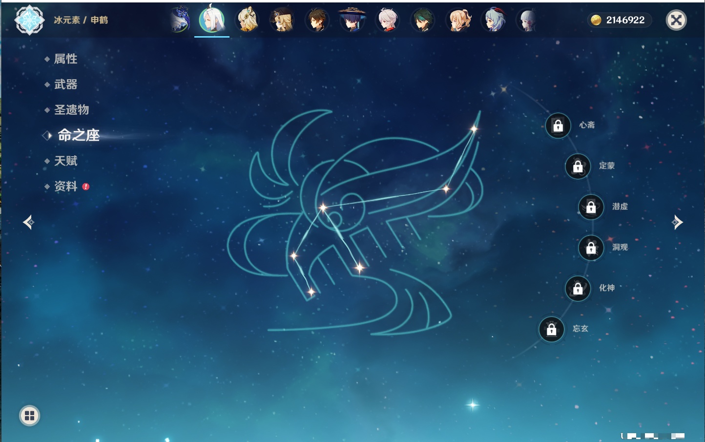Open the grid menu button at the bottom left
The width and height of the screenshot is (705, 442).
point(29,416)
